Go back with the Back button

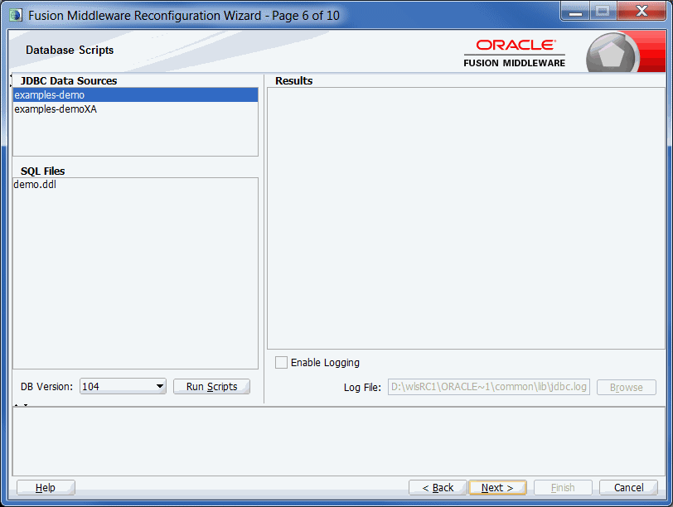point(438,488)
